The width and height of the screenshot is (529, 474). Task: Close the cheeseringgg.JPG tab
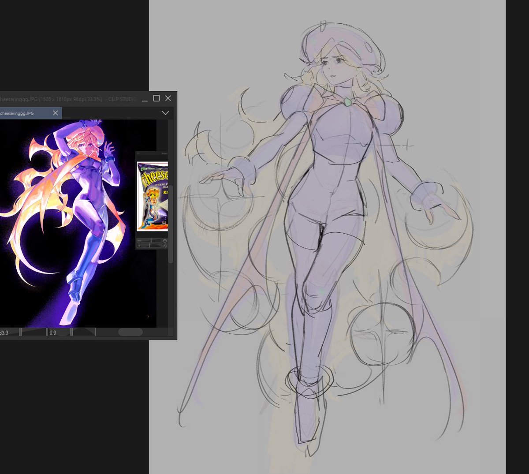tap(56, 113)
